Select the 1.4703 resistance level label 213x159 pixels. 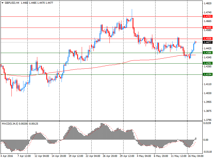point(208,16)
